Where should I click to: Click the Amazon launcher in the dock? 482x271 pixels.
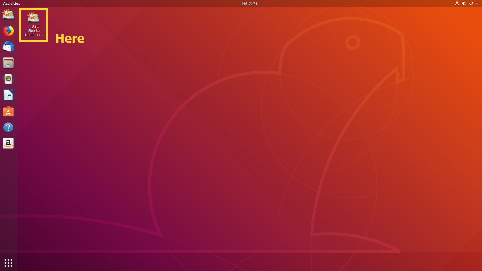8,144
